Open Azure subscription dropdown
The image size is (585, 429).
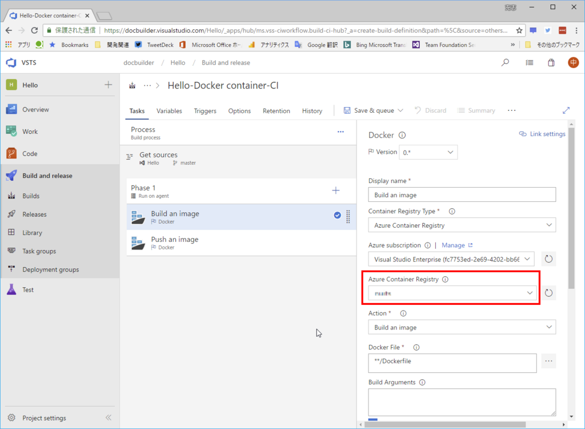[x=451, y=259]
